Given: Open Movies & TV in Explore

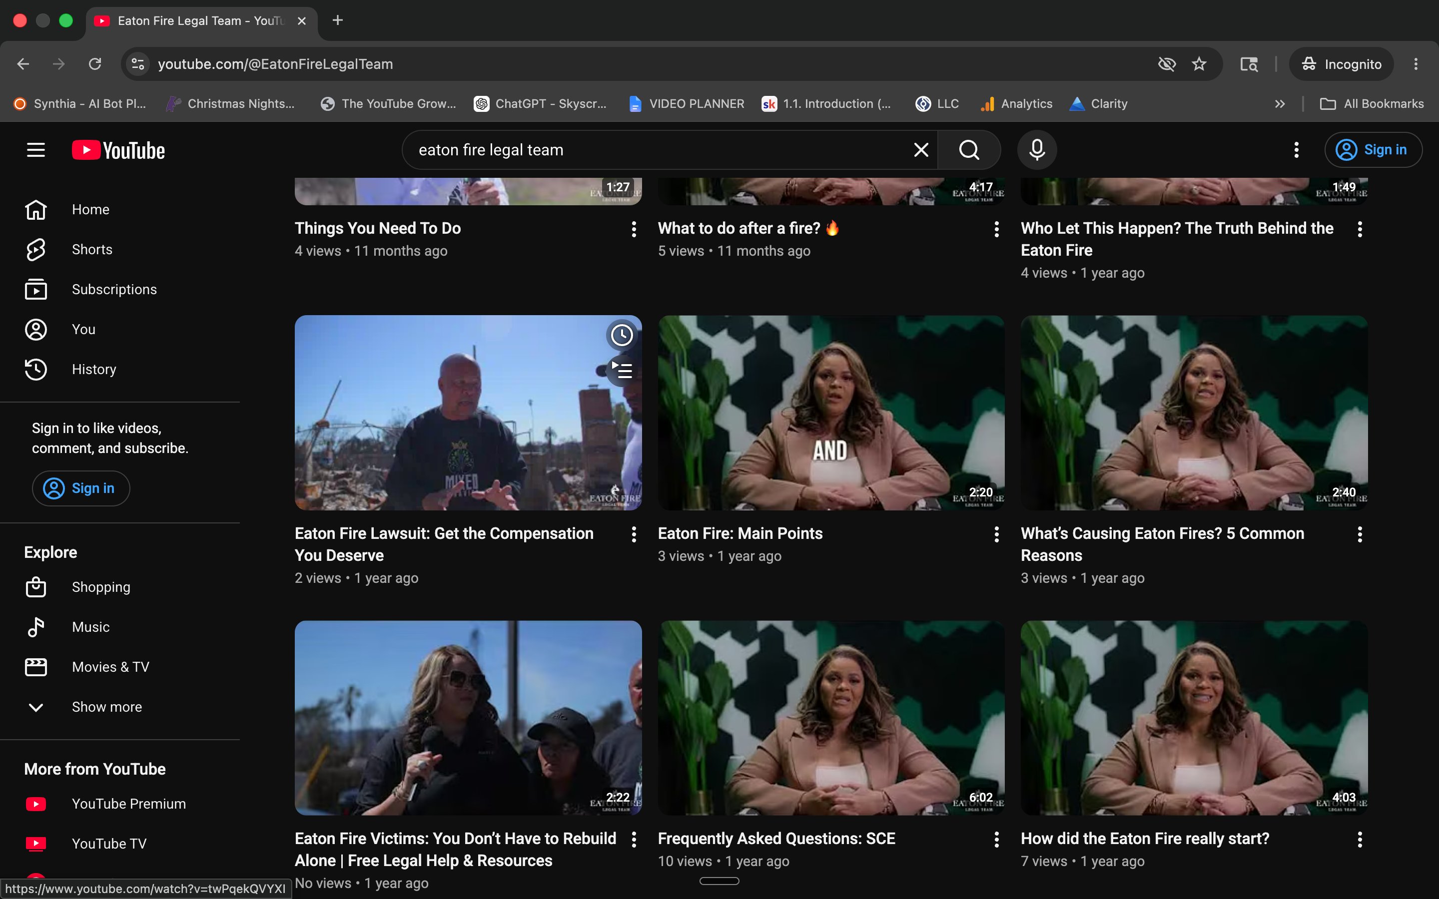Looking at the screenshot, I should tap(120, 667).
